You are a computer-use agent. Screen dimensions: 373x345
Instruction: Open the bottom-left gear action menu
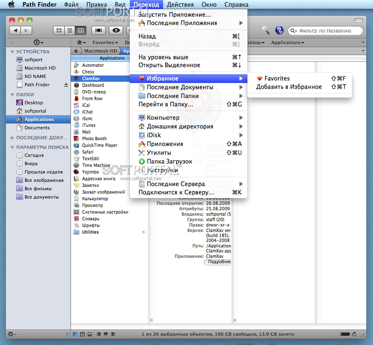12,334
